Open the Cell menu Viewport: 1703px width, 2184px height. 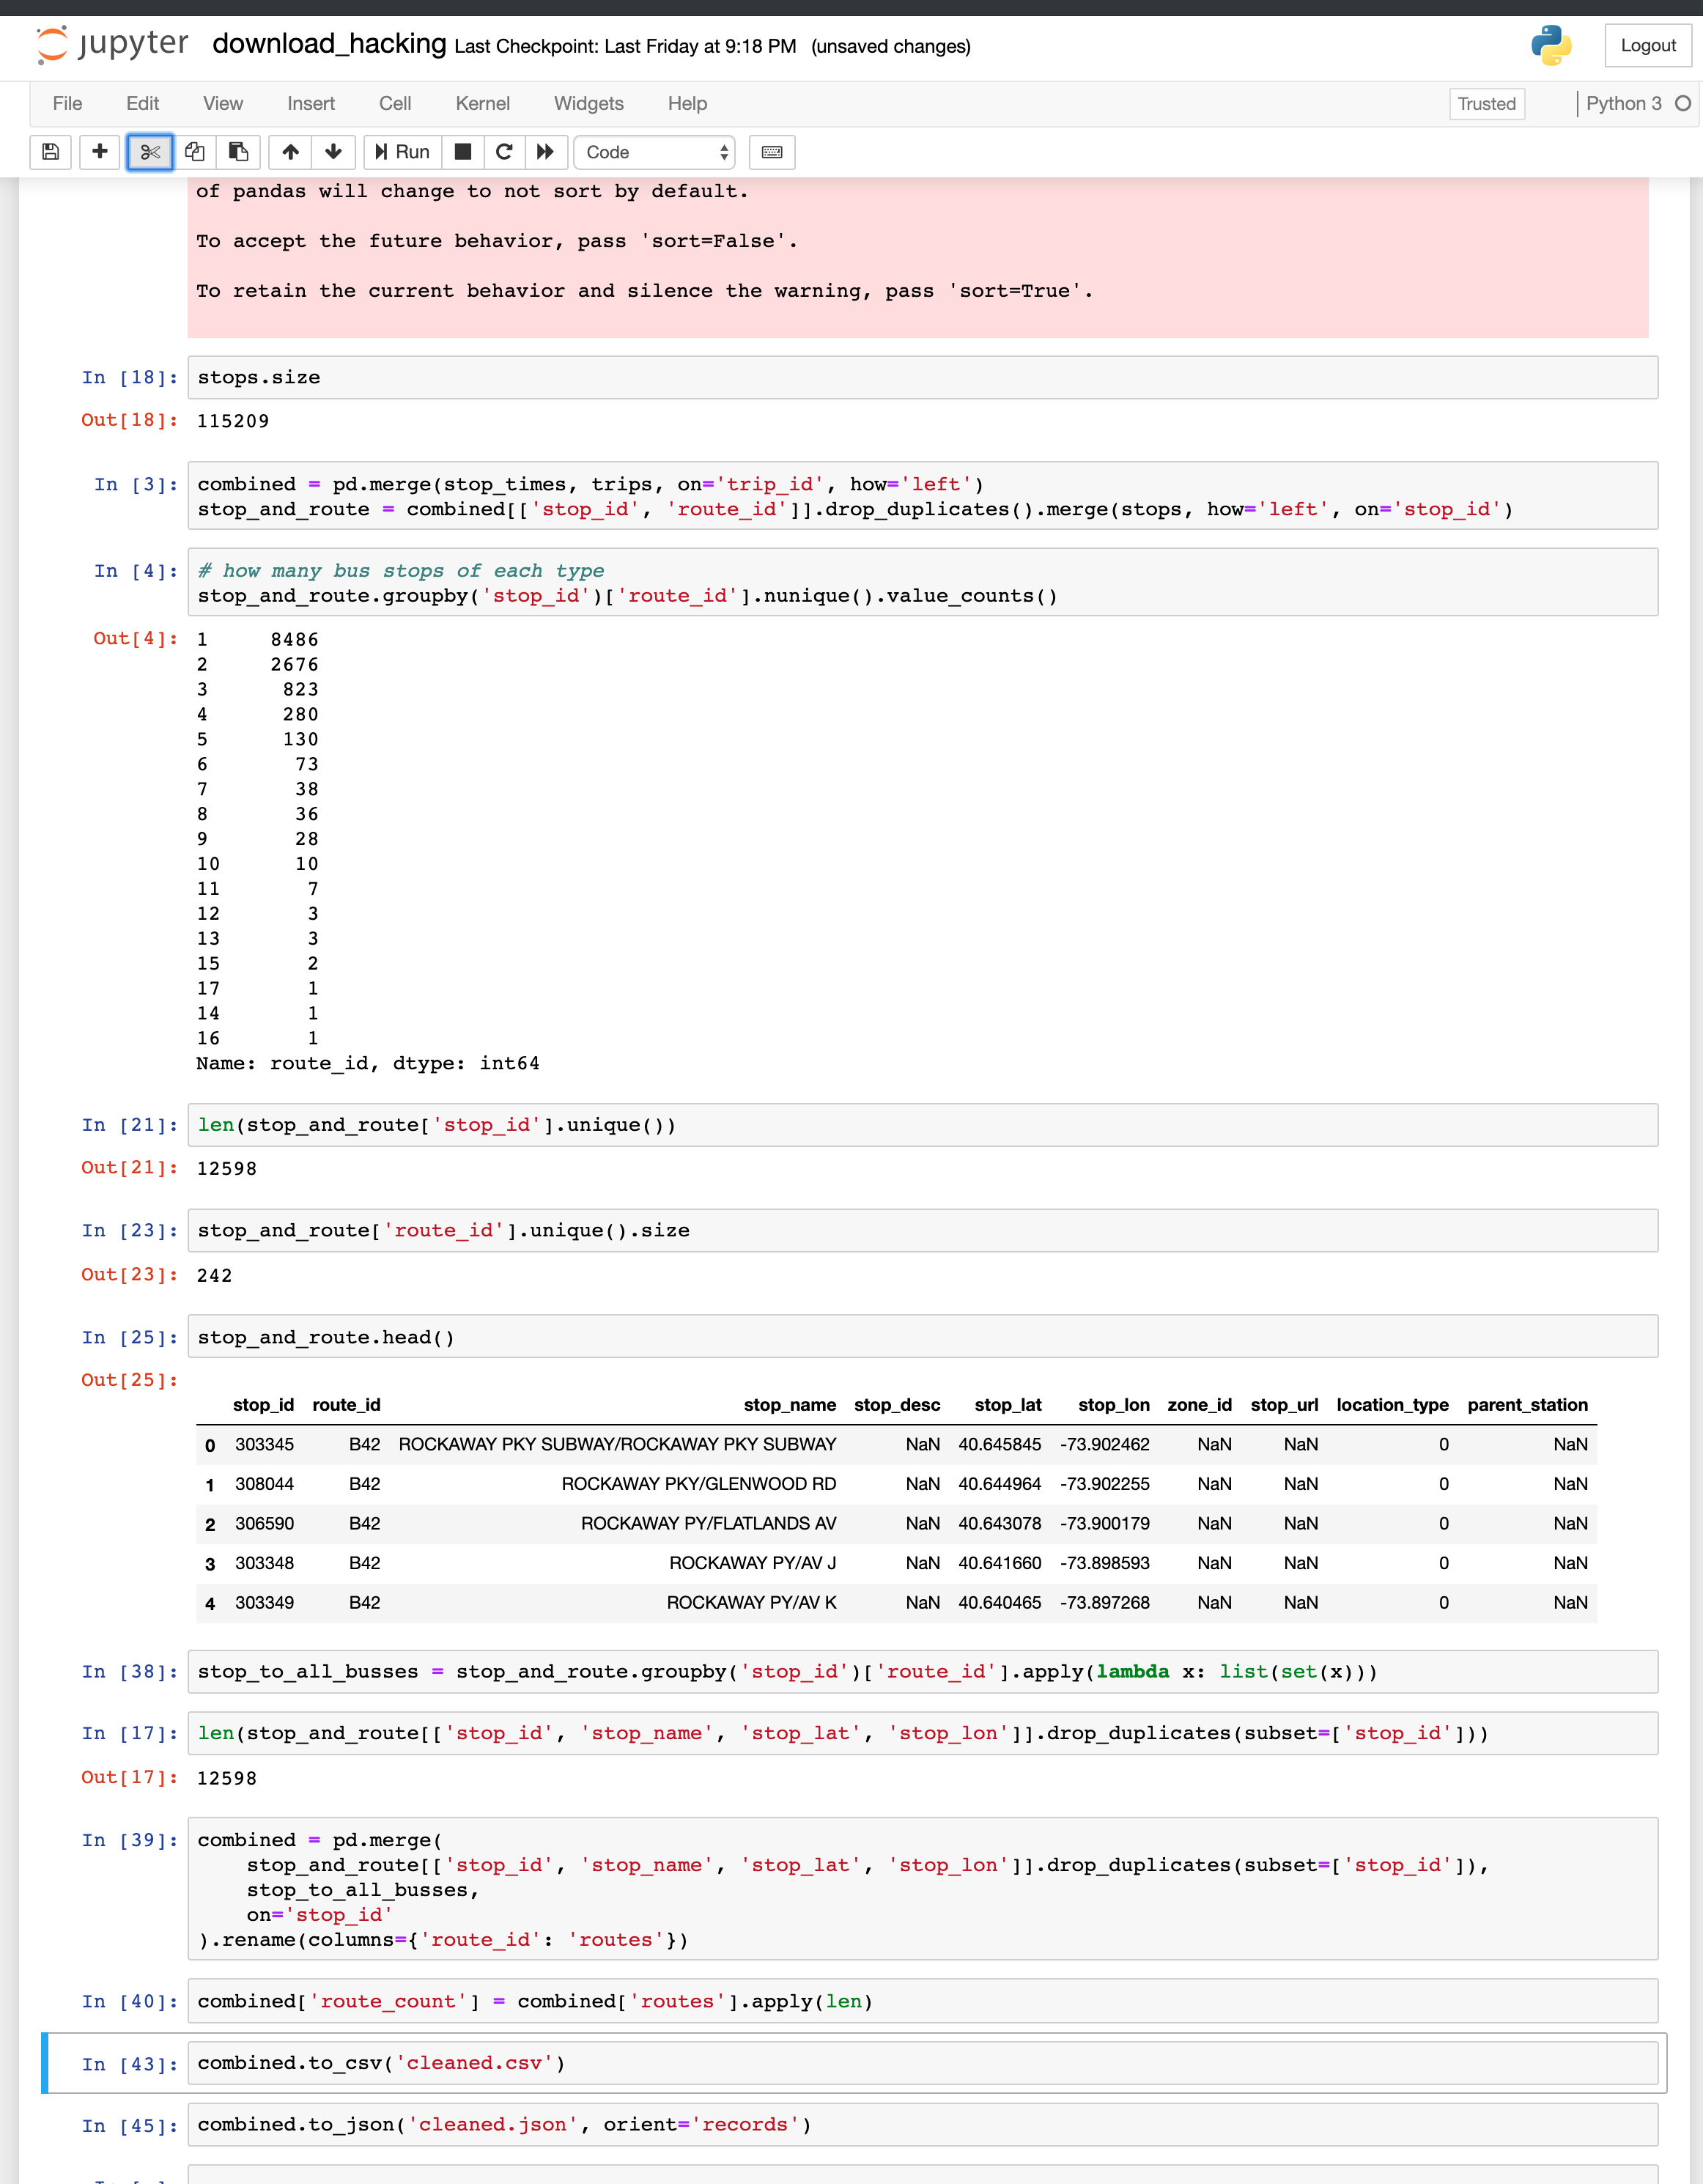point(395,104)
